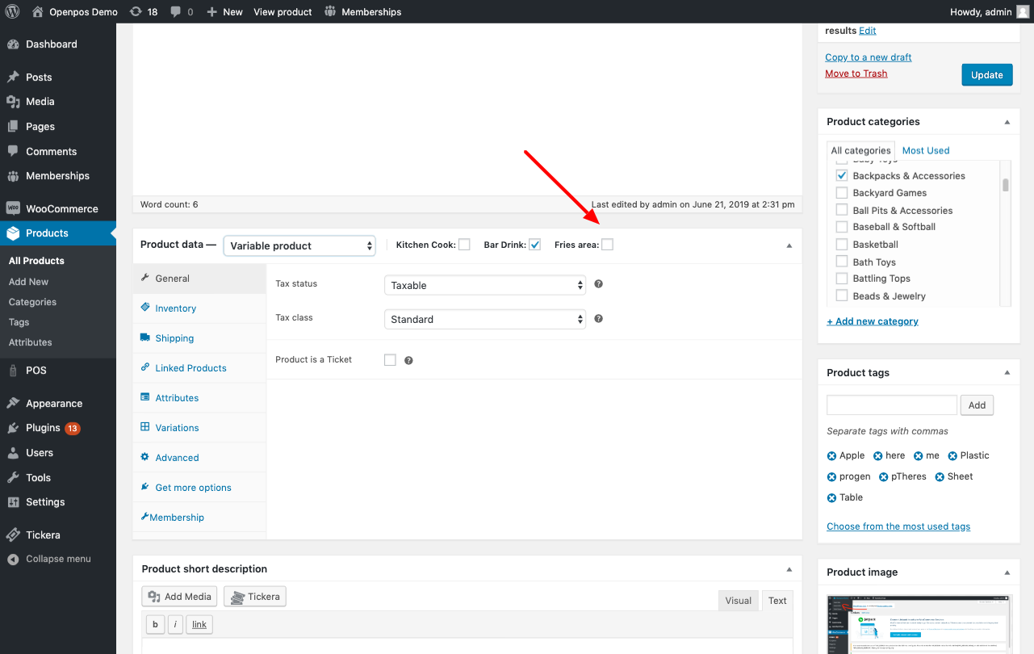Open the Tax status dropdown
The width and height of the screenshot is (1034, 654).
[484, 285]
